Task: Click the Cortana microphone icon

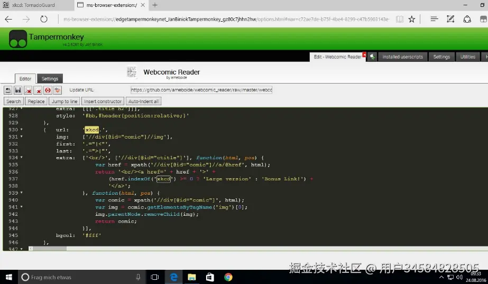Action: coord(138,277)
